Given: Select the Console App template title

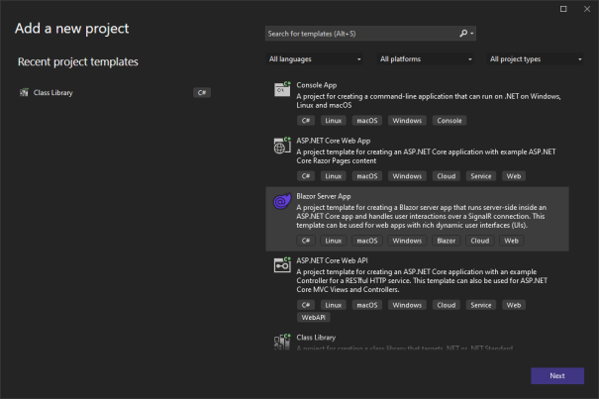Looking at the screenshot, I should (317, 85).
